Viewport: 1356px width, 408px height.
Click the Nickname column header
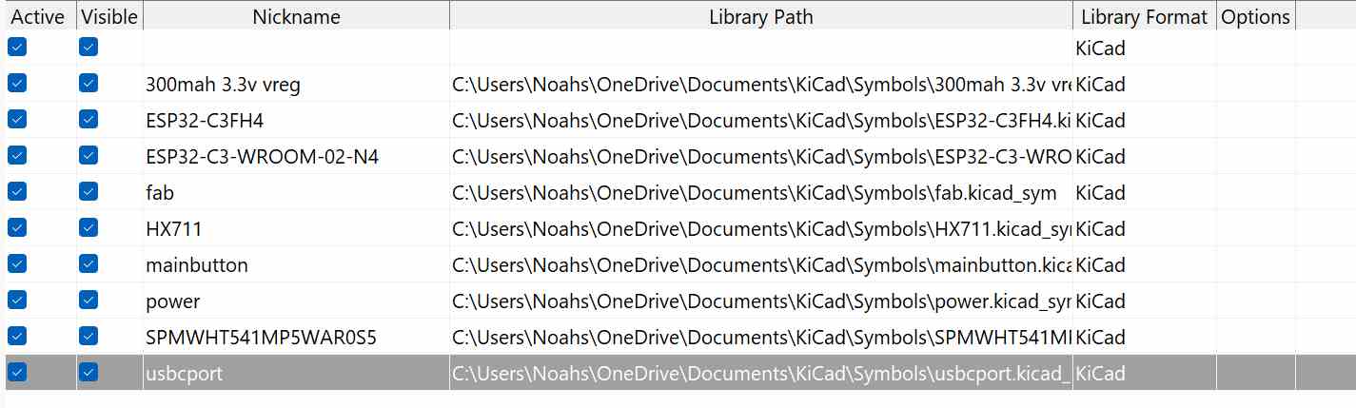pyautogui.click(x=296, y=16)
